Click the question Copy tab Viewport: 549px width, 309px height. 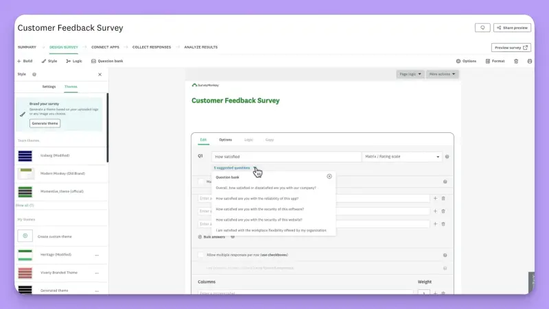(x=270, y=140)
